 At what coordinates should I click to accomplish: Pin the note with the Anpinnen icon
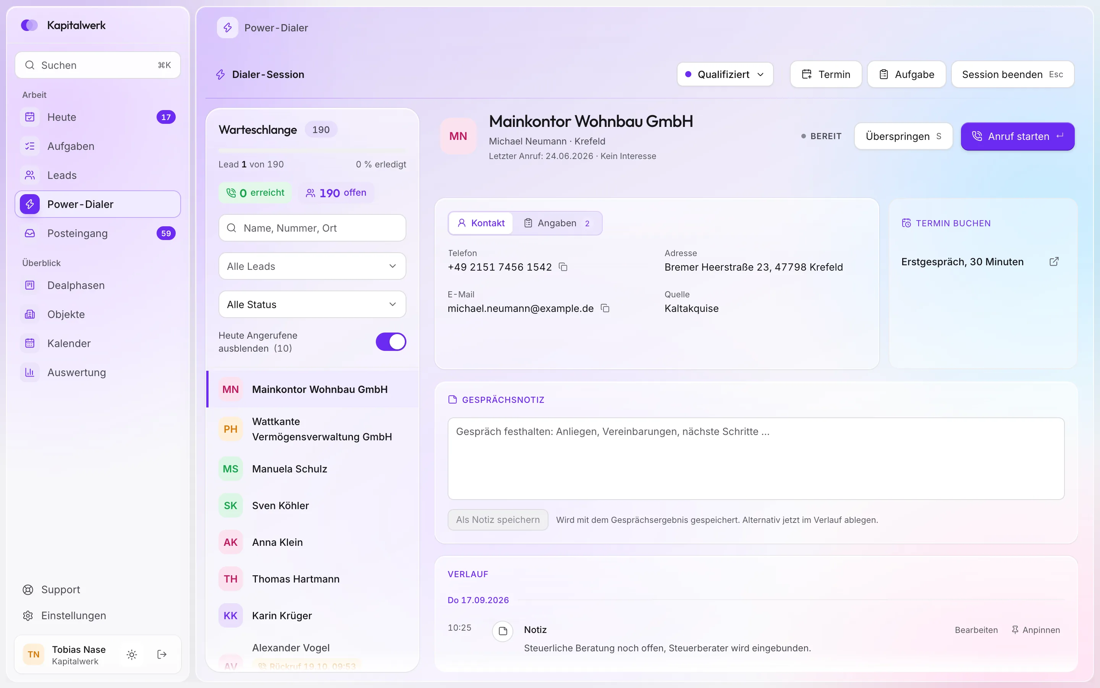[1035, 630]
